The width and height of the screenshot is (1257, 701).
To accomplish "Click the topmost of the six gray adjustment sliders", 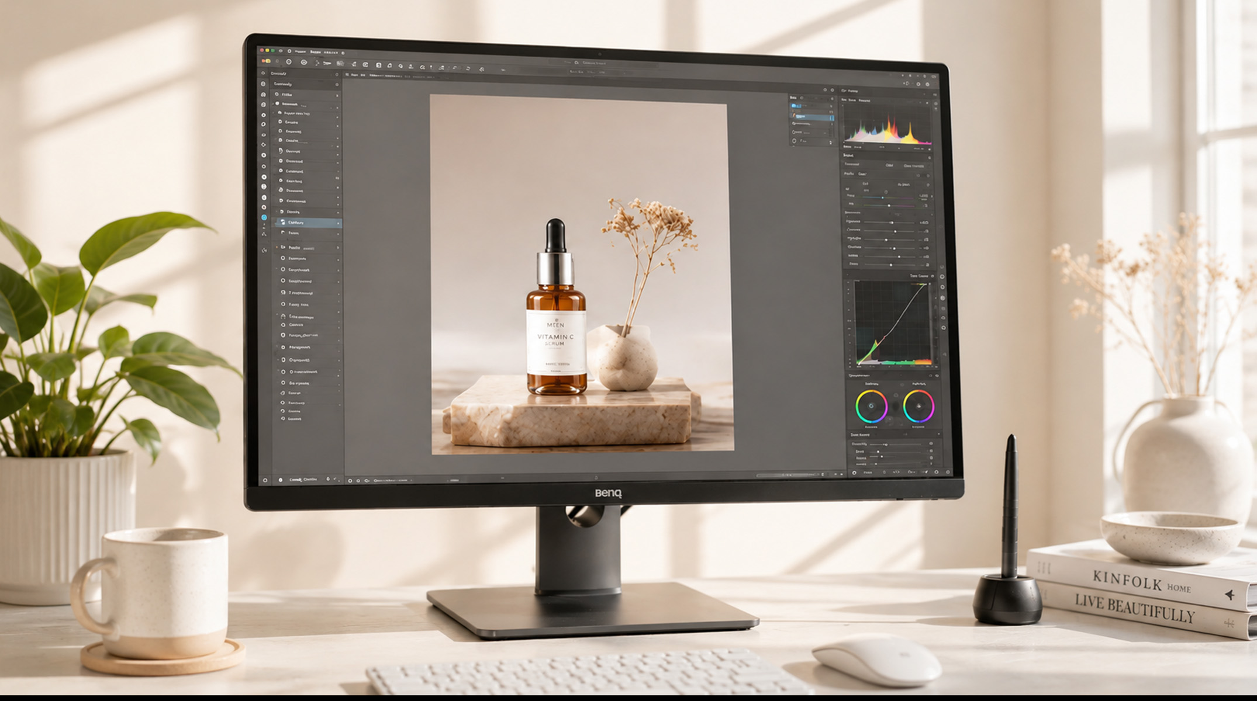I will point(889,223).
